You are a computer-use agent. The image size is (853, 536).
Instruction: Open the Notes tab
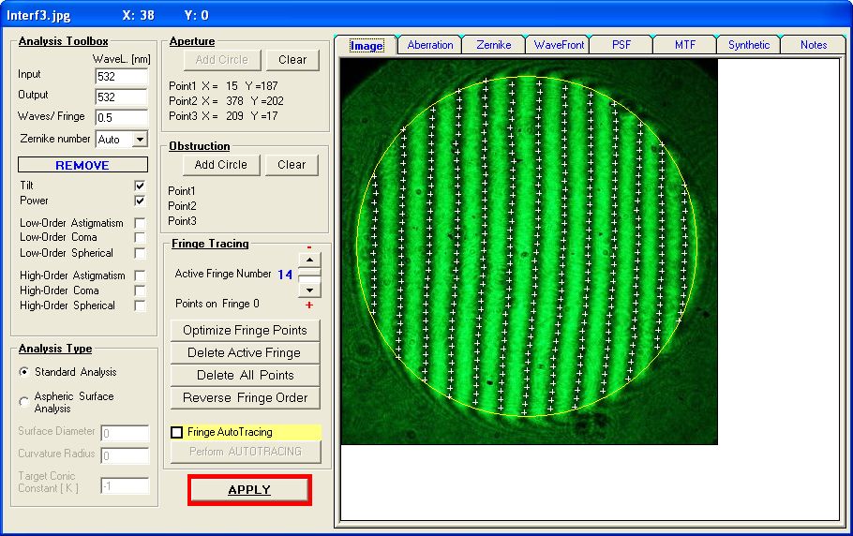tap(814, 45)
